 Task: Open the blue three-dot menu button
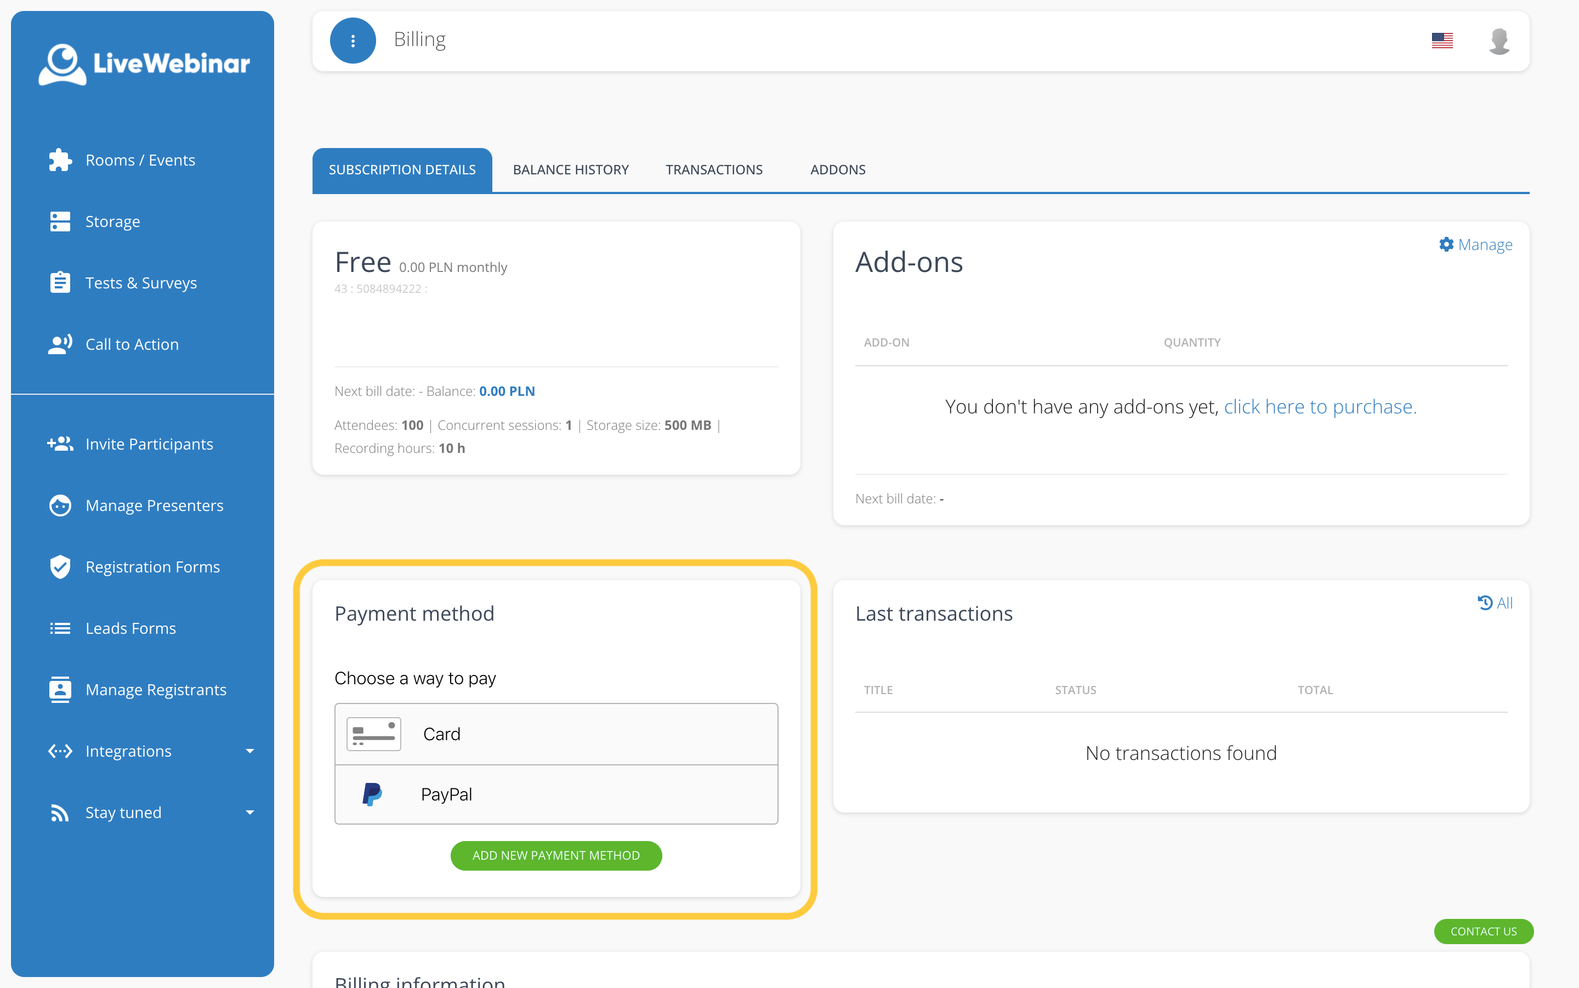353,41
